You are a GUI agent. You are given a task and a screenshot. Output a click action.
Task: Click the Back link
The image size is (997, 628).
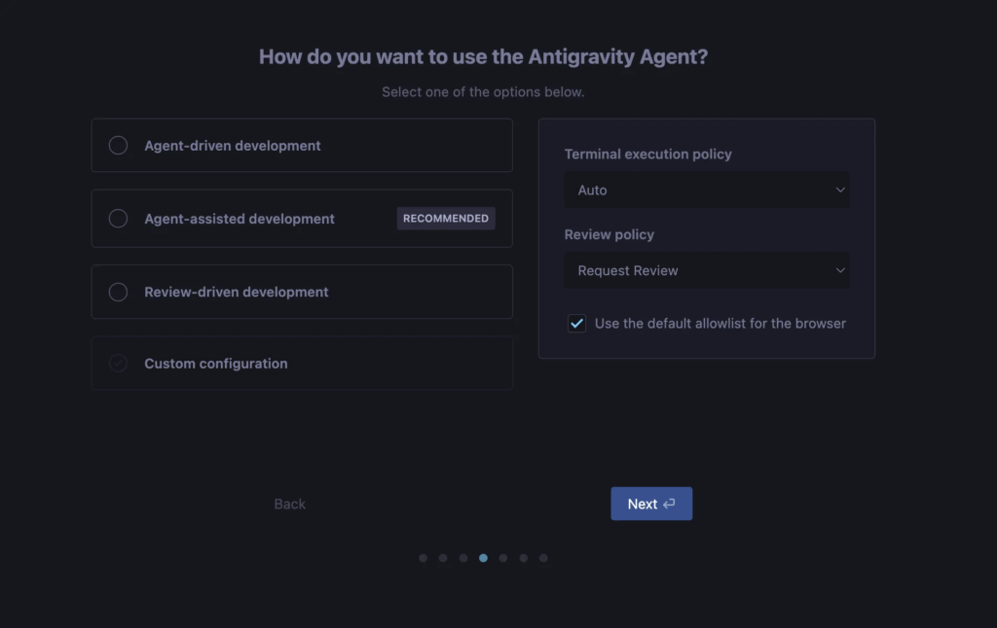coord(290,504)
